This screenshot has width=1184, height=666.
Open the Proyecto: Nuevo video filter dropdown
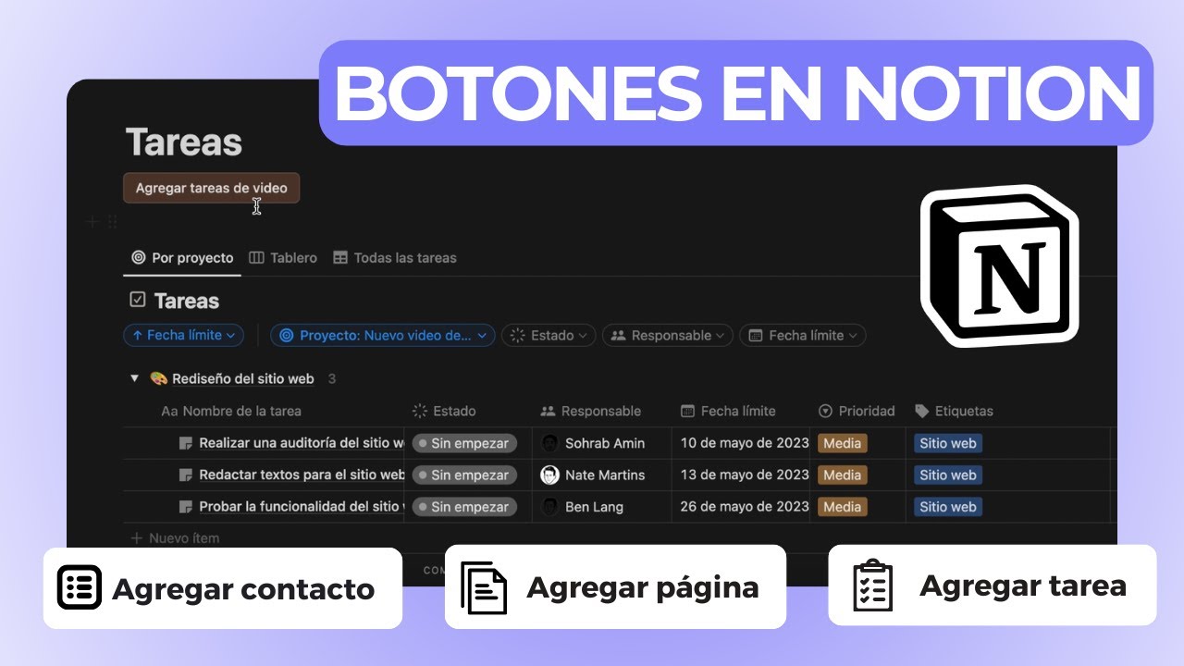coord(382,336)
